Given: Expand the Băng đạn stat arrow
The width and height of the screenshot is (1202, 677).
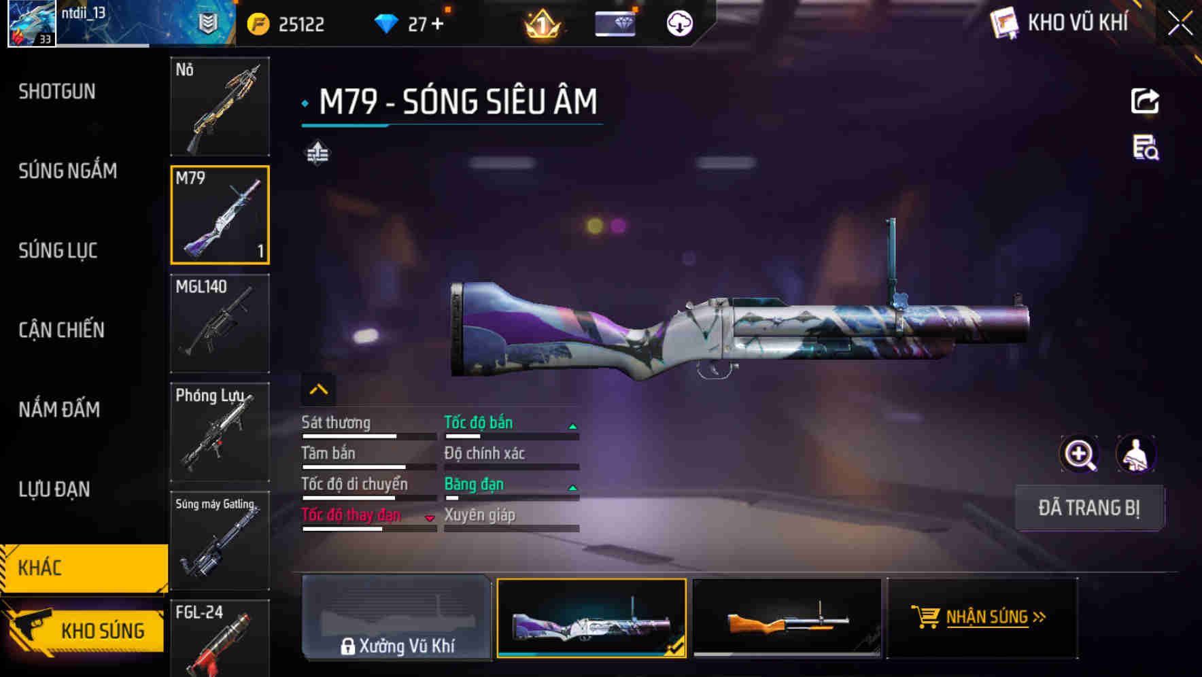Looking at the screenshot, I should 572,487.
